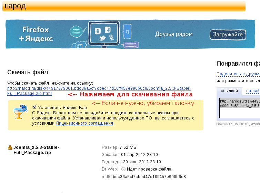Image resolution: width=260 pixels, height=193 pixels.
Task: Click the banner monitor with social icons
Action: coord(104,34)
